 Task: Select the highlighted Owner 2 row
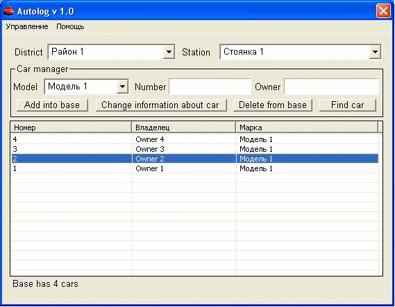195,159
